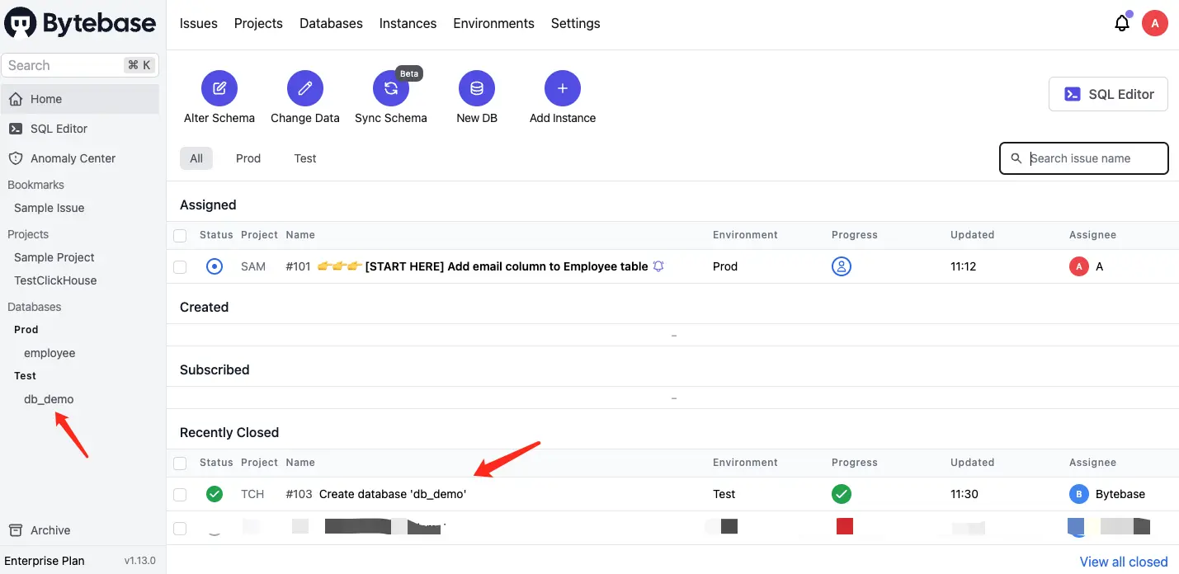Click the SQL Editor terminal icon in sidebar
Viewport: 1179px width, 574px height.
pos(15,129)
